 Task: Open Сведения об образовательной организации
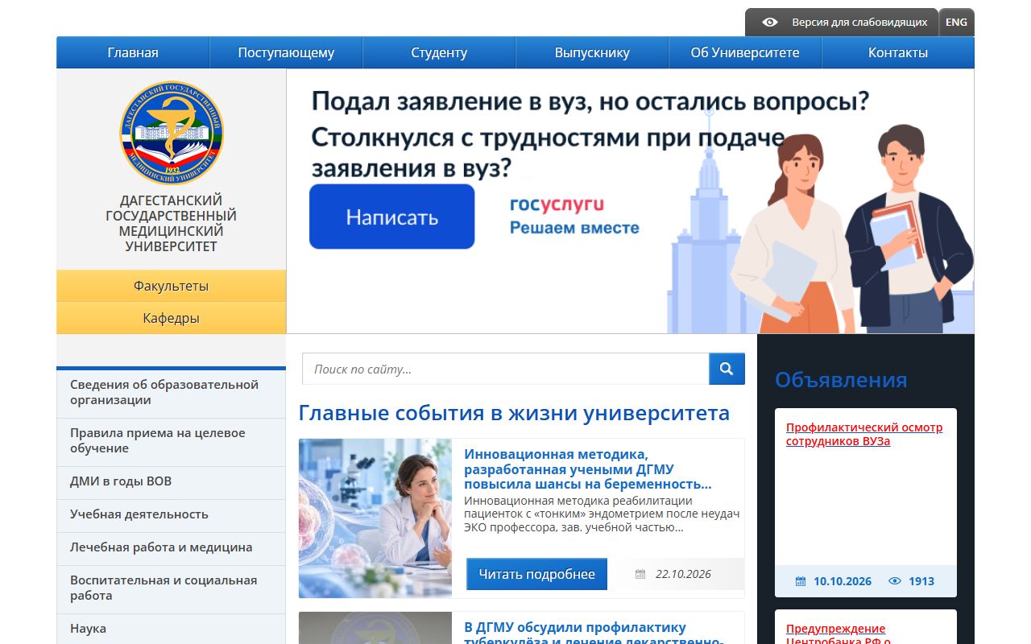pyautogui.click(x=172, y=392)
